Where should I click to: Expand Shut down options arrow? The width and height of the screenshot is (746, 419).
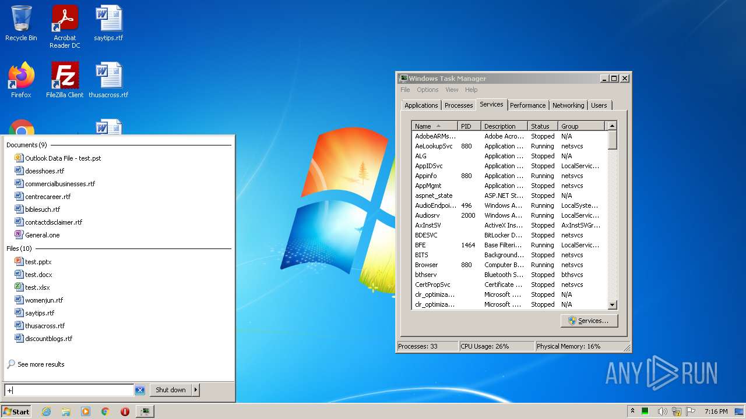click(x=195, y=390)
